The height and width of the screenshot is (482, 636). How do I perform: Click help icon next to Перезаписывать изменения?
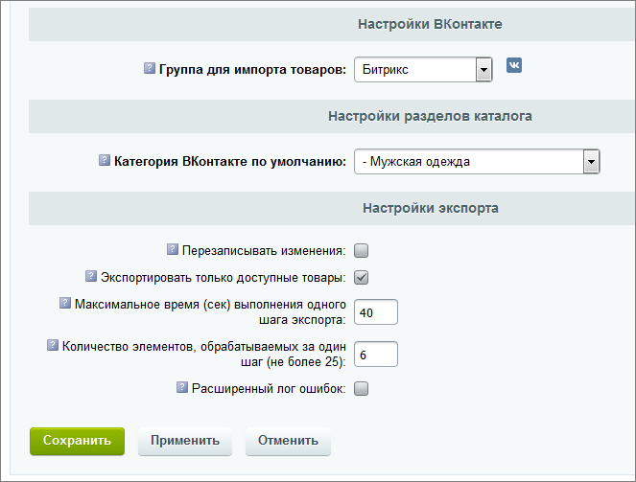click(x=173, y=249)
